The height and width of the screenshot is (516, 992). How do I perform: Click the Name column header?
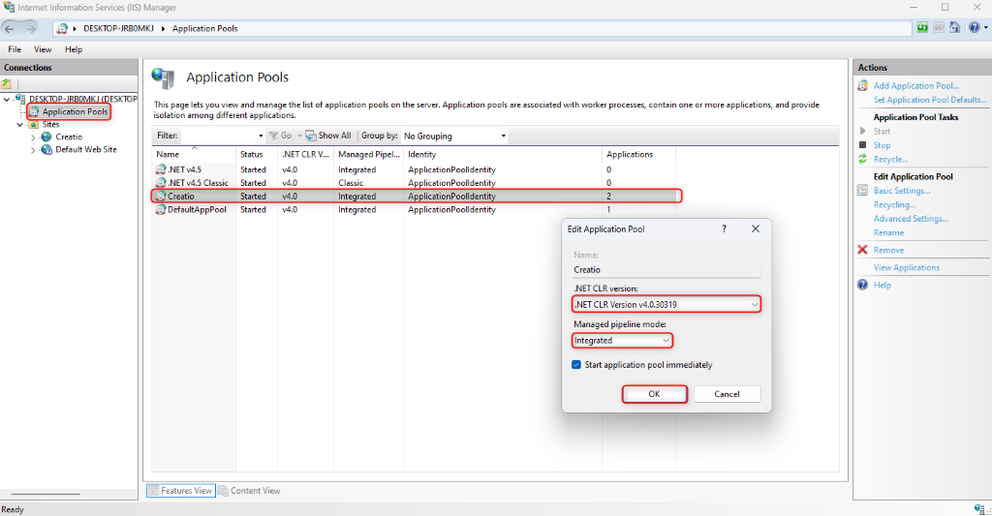tap(194, 154)
